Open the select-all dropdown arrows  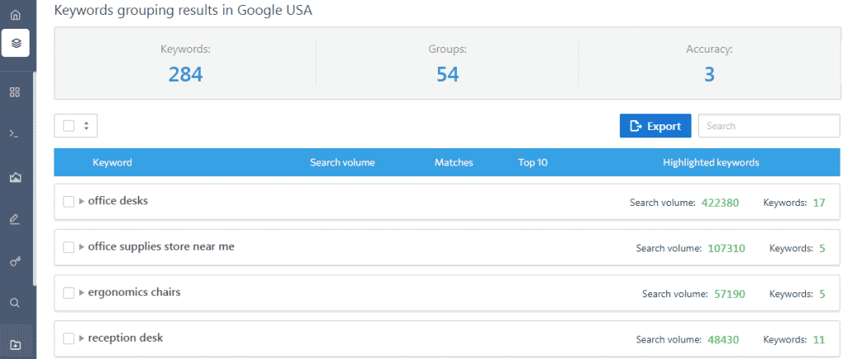pyautogui.click(x=86, y=126)
